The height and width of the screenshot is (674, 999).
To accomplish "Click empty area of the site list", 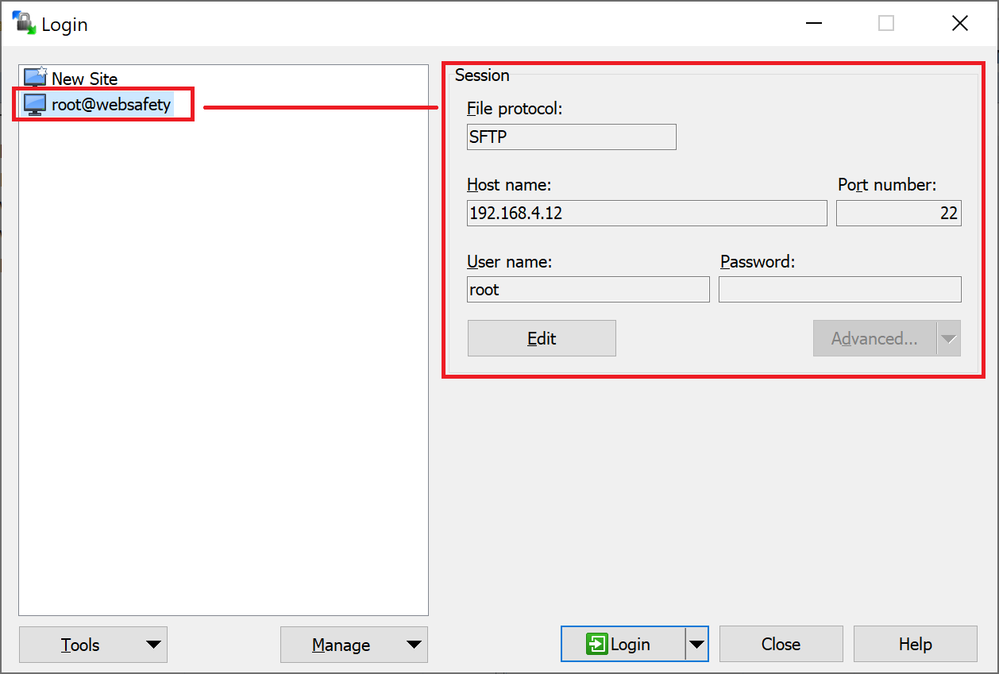I will 222,357.
